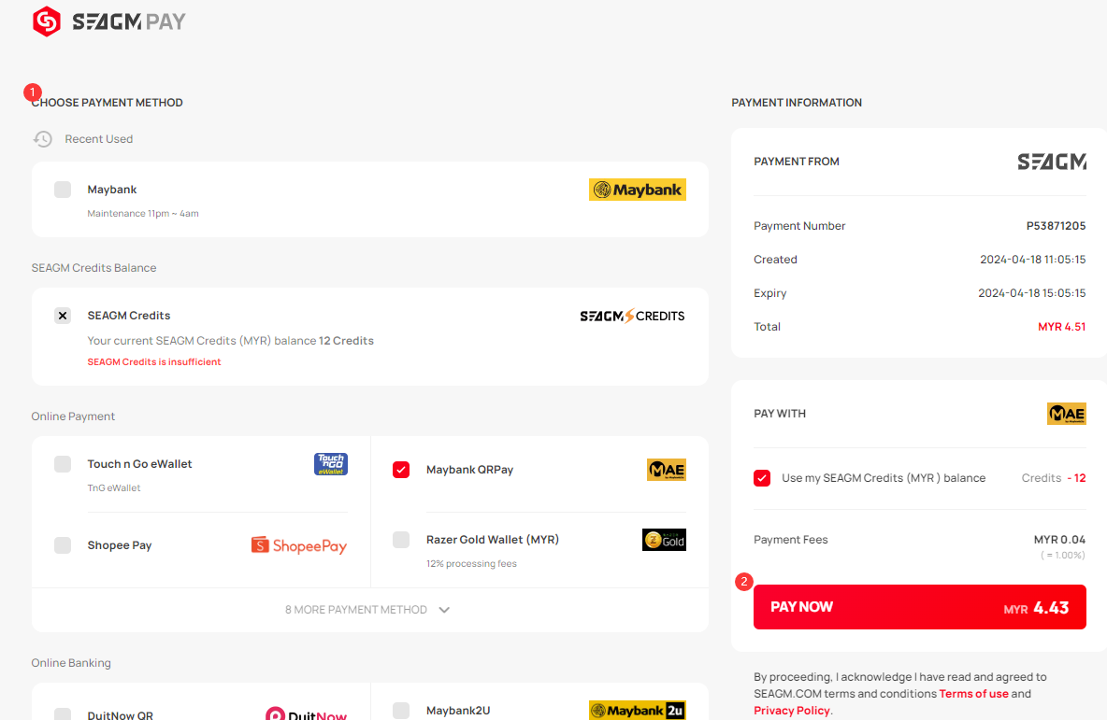Uncheck Use my SEAGM Credits balance
Viewport: 1107px width, 720px height.
click(762, 478)
